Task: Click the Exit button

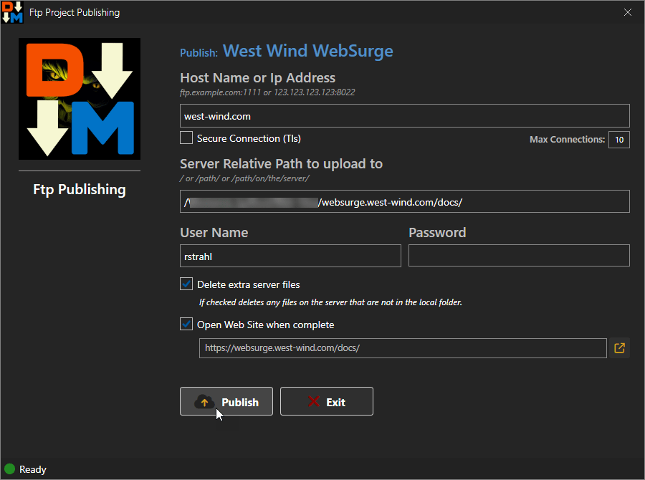Action: pos(327,402)
